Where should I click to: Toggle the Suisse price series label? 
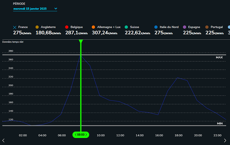click(x=136, y=27)
